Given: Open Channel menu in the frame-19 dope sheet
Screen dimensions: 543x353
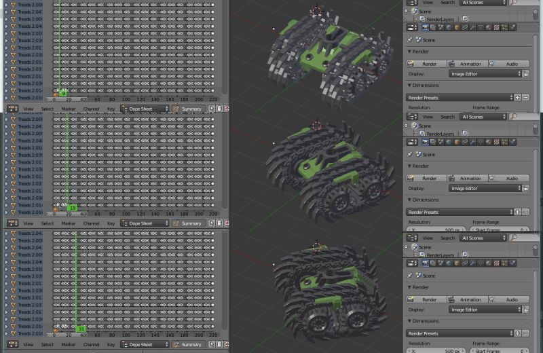Looking at the screenshot, I should 91,223.
